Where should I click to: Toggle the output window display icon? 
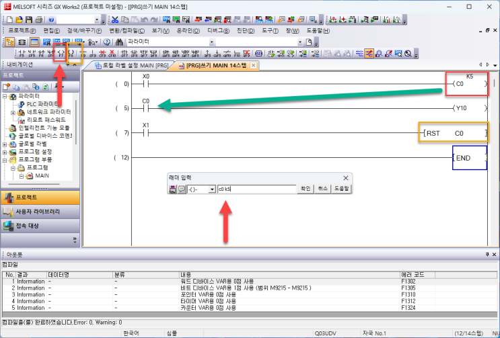click(x=34, y=42)
